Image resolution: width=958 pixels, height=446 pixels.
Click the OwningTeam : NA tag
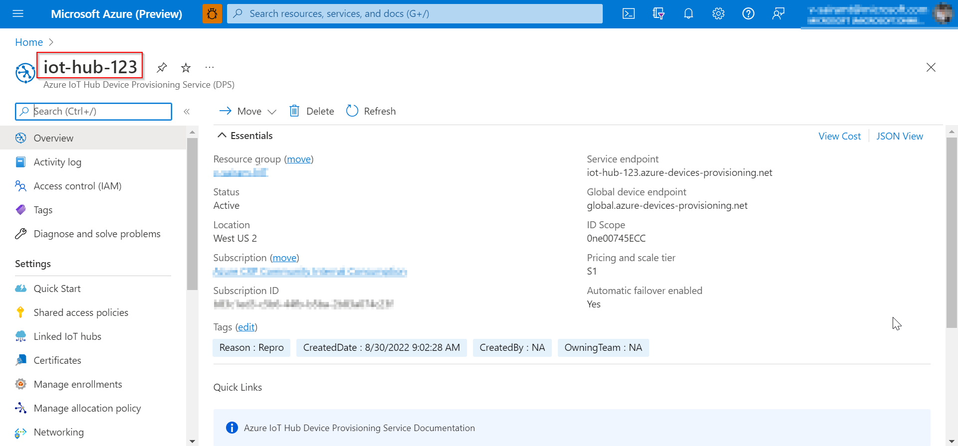[603, 347]
